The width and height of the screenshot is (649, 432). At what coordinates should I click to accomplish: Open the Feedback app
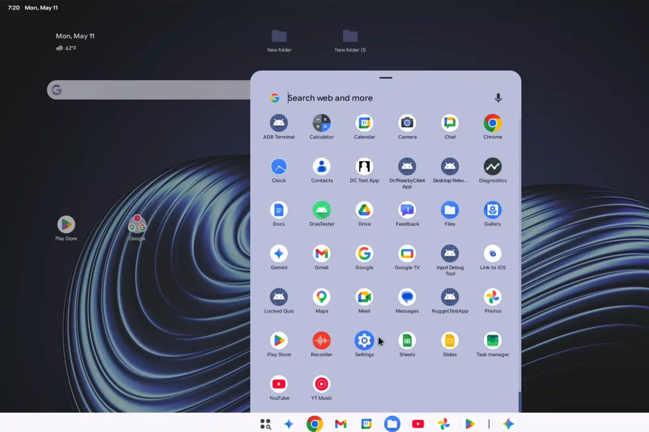pos(407,210)
